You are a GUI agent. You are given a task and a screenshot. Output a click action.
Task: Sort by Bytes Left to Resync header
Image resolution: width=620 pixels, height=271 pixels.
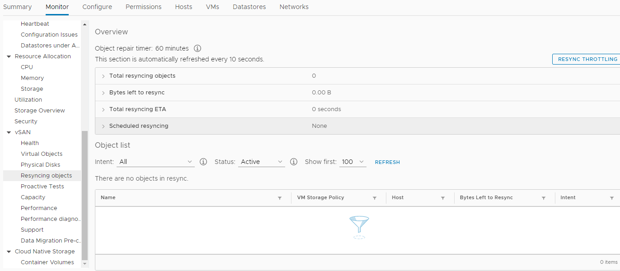pos(486,198)
